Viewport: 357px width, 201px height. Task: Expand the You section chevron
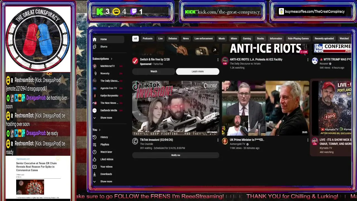pos(100,130)
